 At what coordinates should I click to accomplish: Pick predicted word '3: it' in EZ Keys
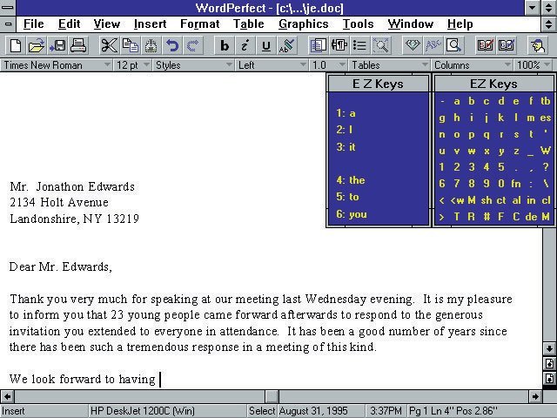[346, 147]
